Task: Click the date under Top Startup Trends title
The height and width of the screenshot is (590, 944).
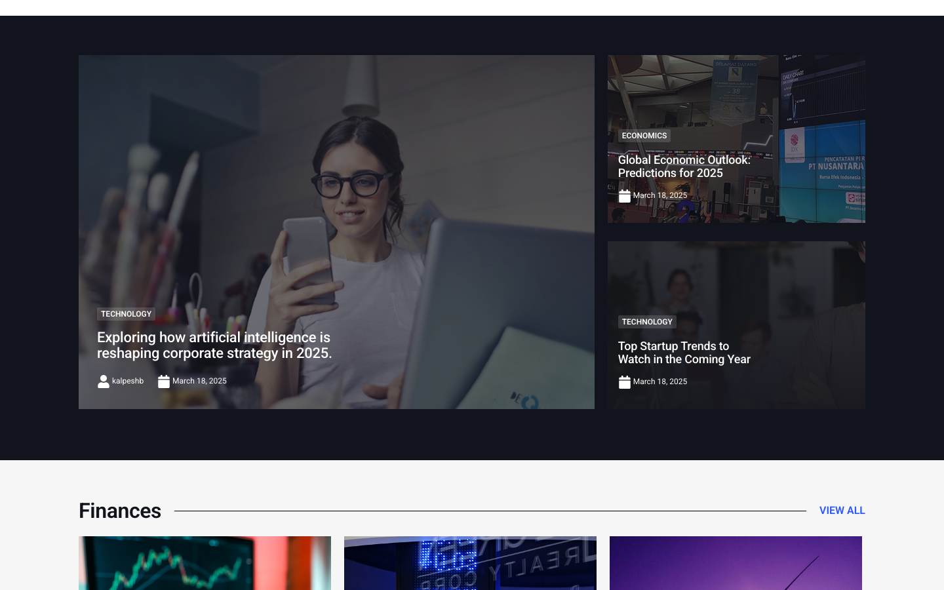Action: pyautogui.click(x=659, y=382)
